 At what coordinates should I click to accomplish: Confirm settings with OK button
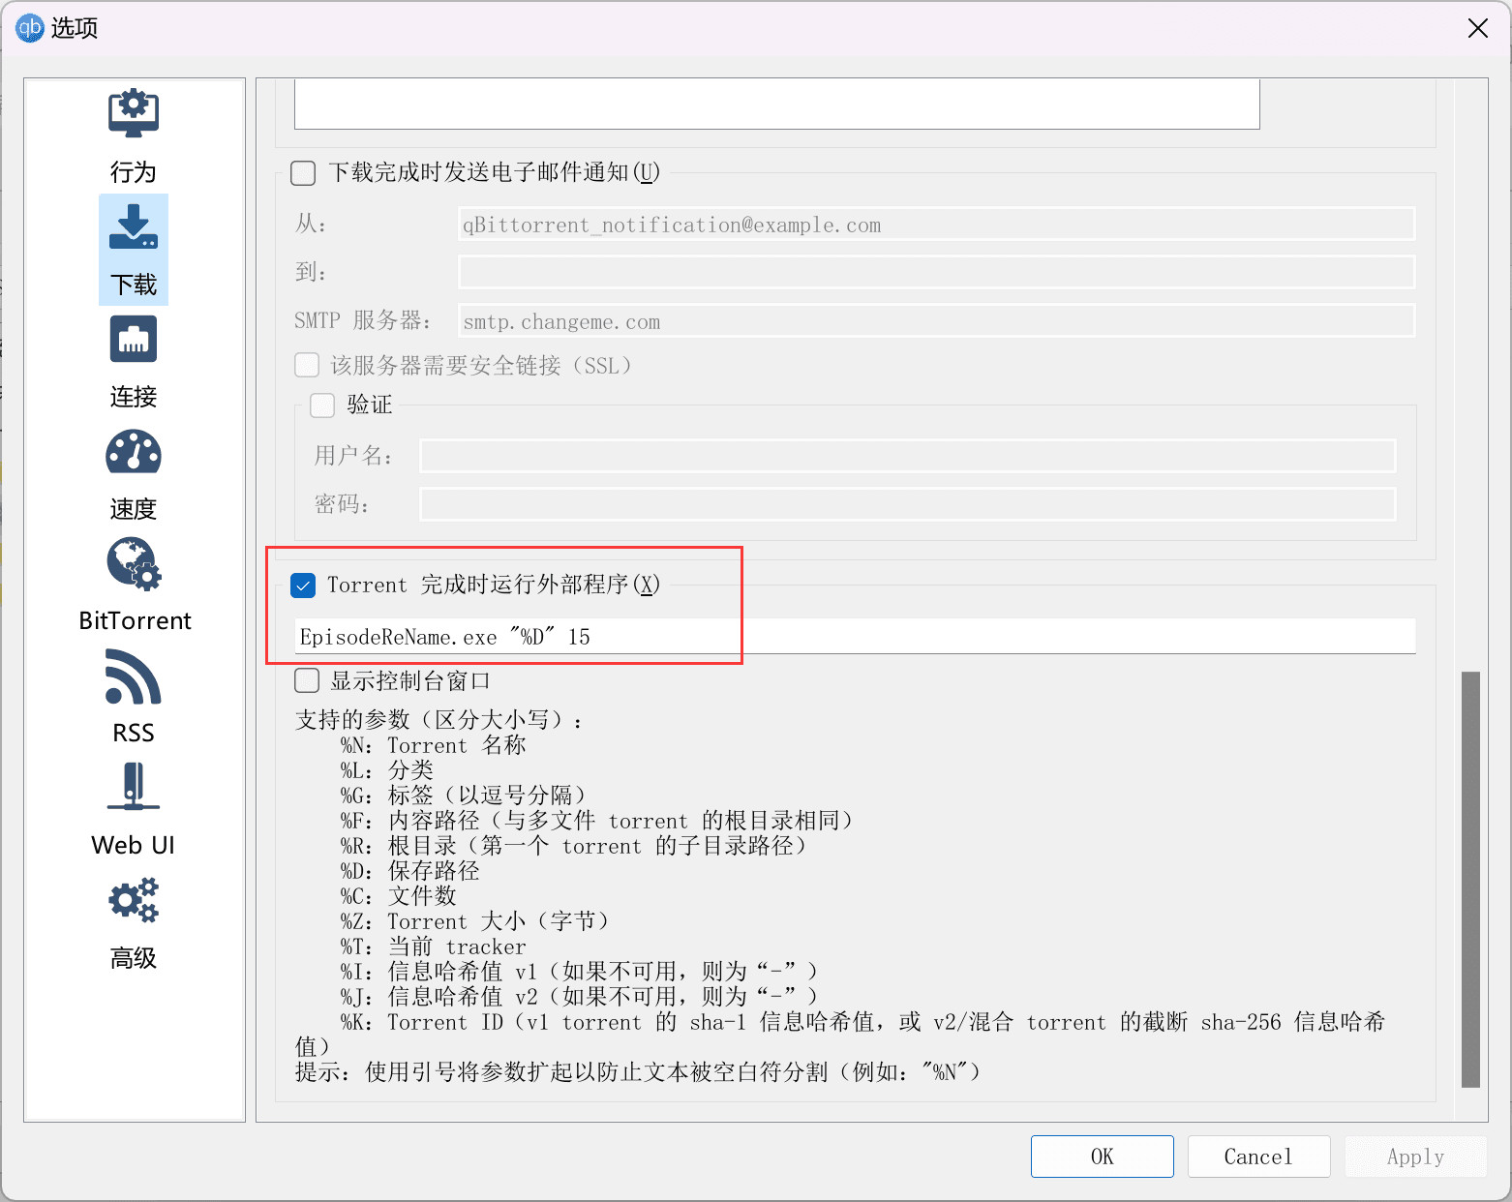[x=1103, y=1157]
